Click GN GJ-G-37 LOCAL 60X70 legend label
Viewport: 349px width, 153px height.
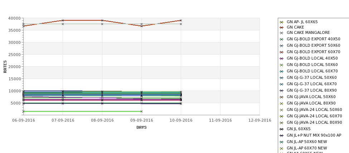(312, 84)
